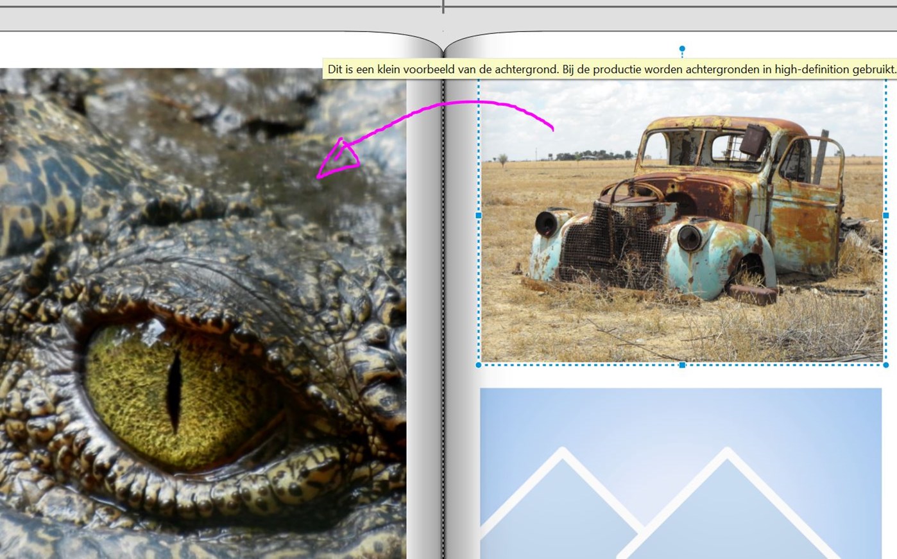Screen dimensions: 897x559
Task: Click the right-middle resize handle of truck photo
Action: [886, 216]
